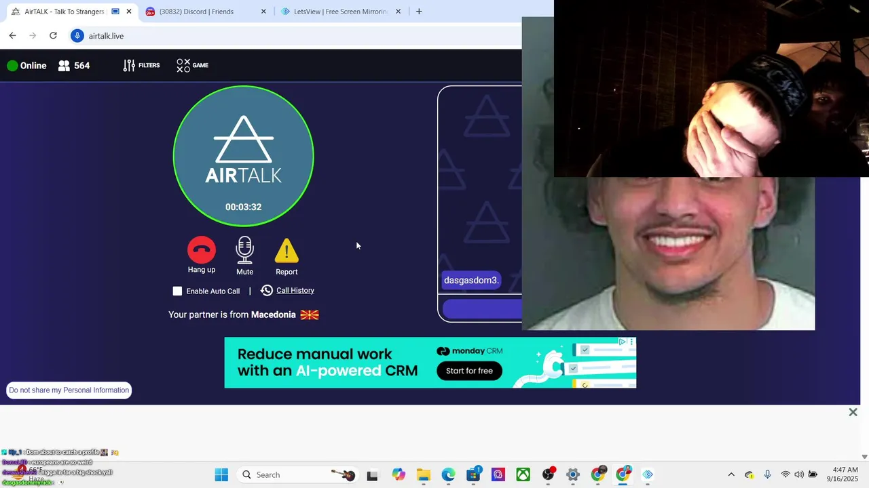
Task: Switch to the LetsView Free Screen Mirroring tab
Action: (341, 12)
